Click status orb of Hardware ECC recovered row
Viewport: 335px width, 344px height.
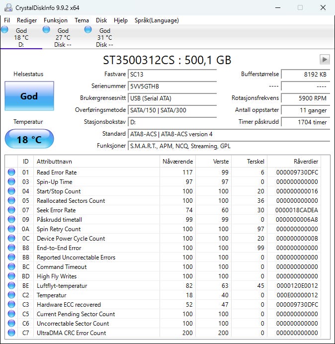(11, 304)
